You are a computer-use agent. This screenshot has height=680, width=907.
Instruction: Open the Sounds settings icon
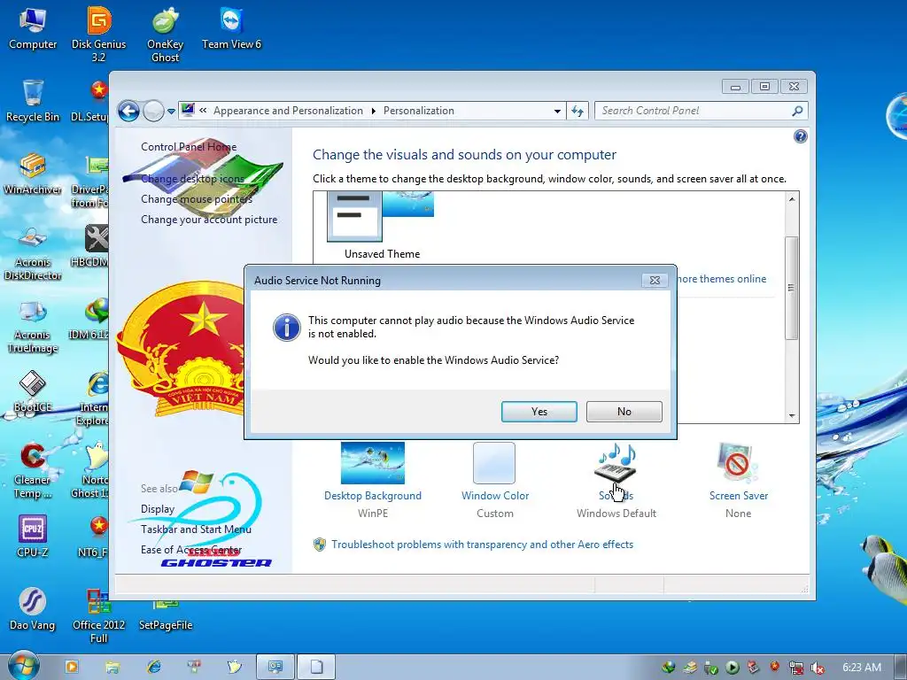pyautogui.click(x=616, y=464)
